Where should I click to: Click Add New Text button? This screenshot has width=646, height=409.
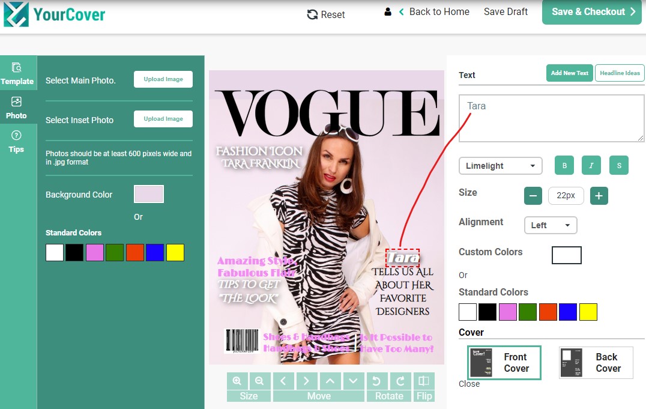[570, 73]
